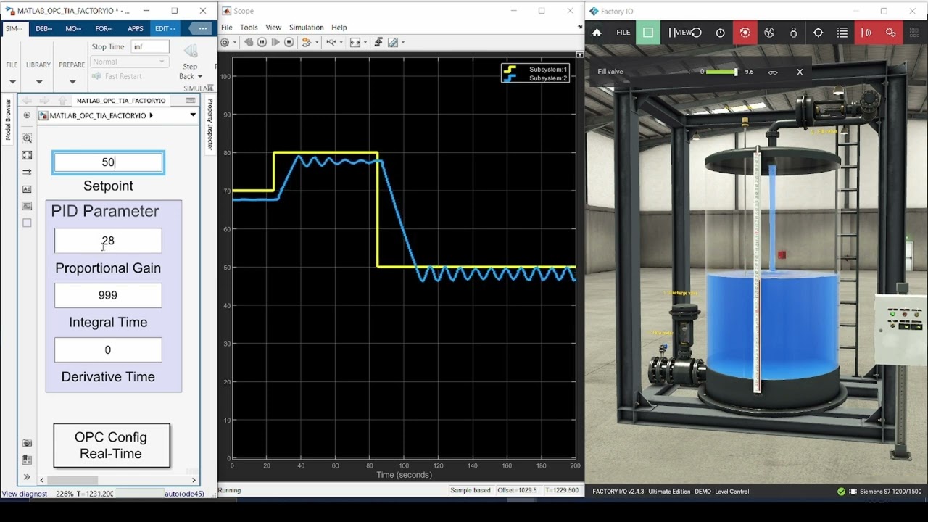Click Factory IO tag list icon
Viewport: 928px width, 522px height.
(842, 33)
